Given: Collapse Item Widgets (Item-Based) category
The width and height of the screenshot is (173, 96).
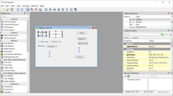Looking at the screenshot, I should pyautogui.click(x=1, y=73).
